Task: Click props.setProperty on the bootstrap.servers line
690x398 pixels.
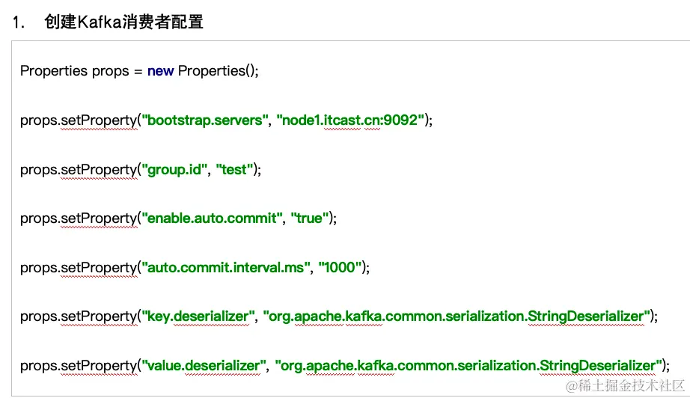Action: [79, 120]
